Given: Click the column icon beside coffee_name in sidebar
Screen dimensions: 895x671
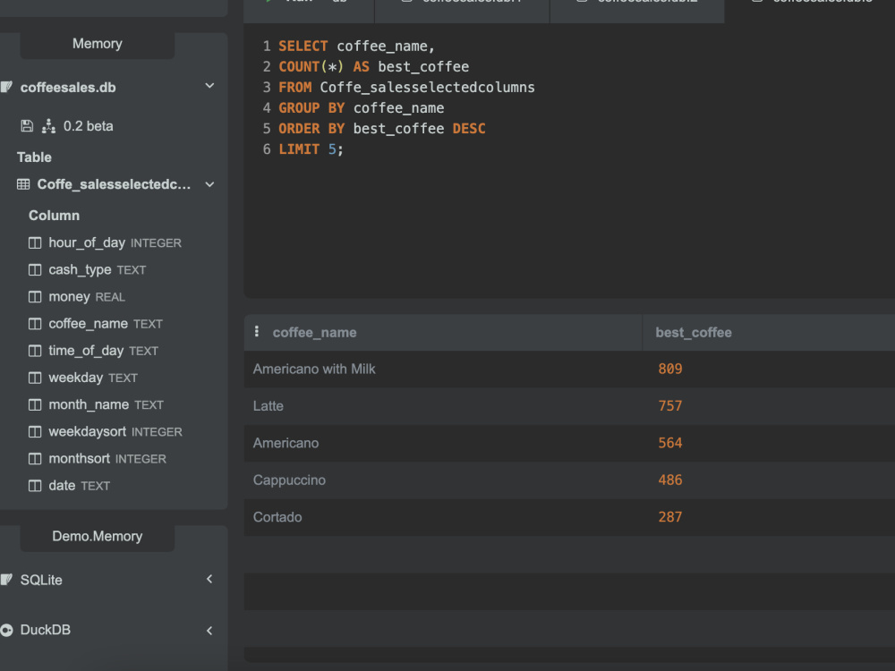Looking at the screenshot, I should [x=35, y=324].
